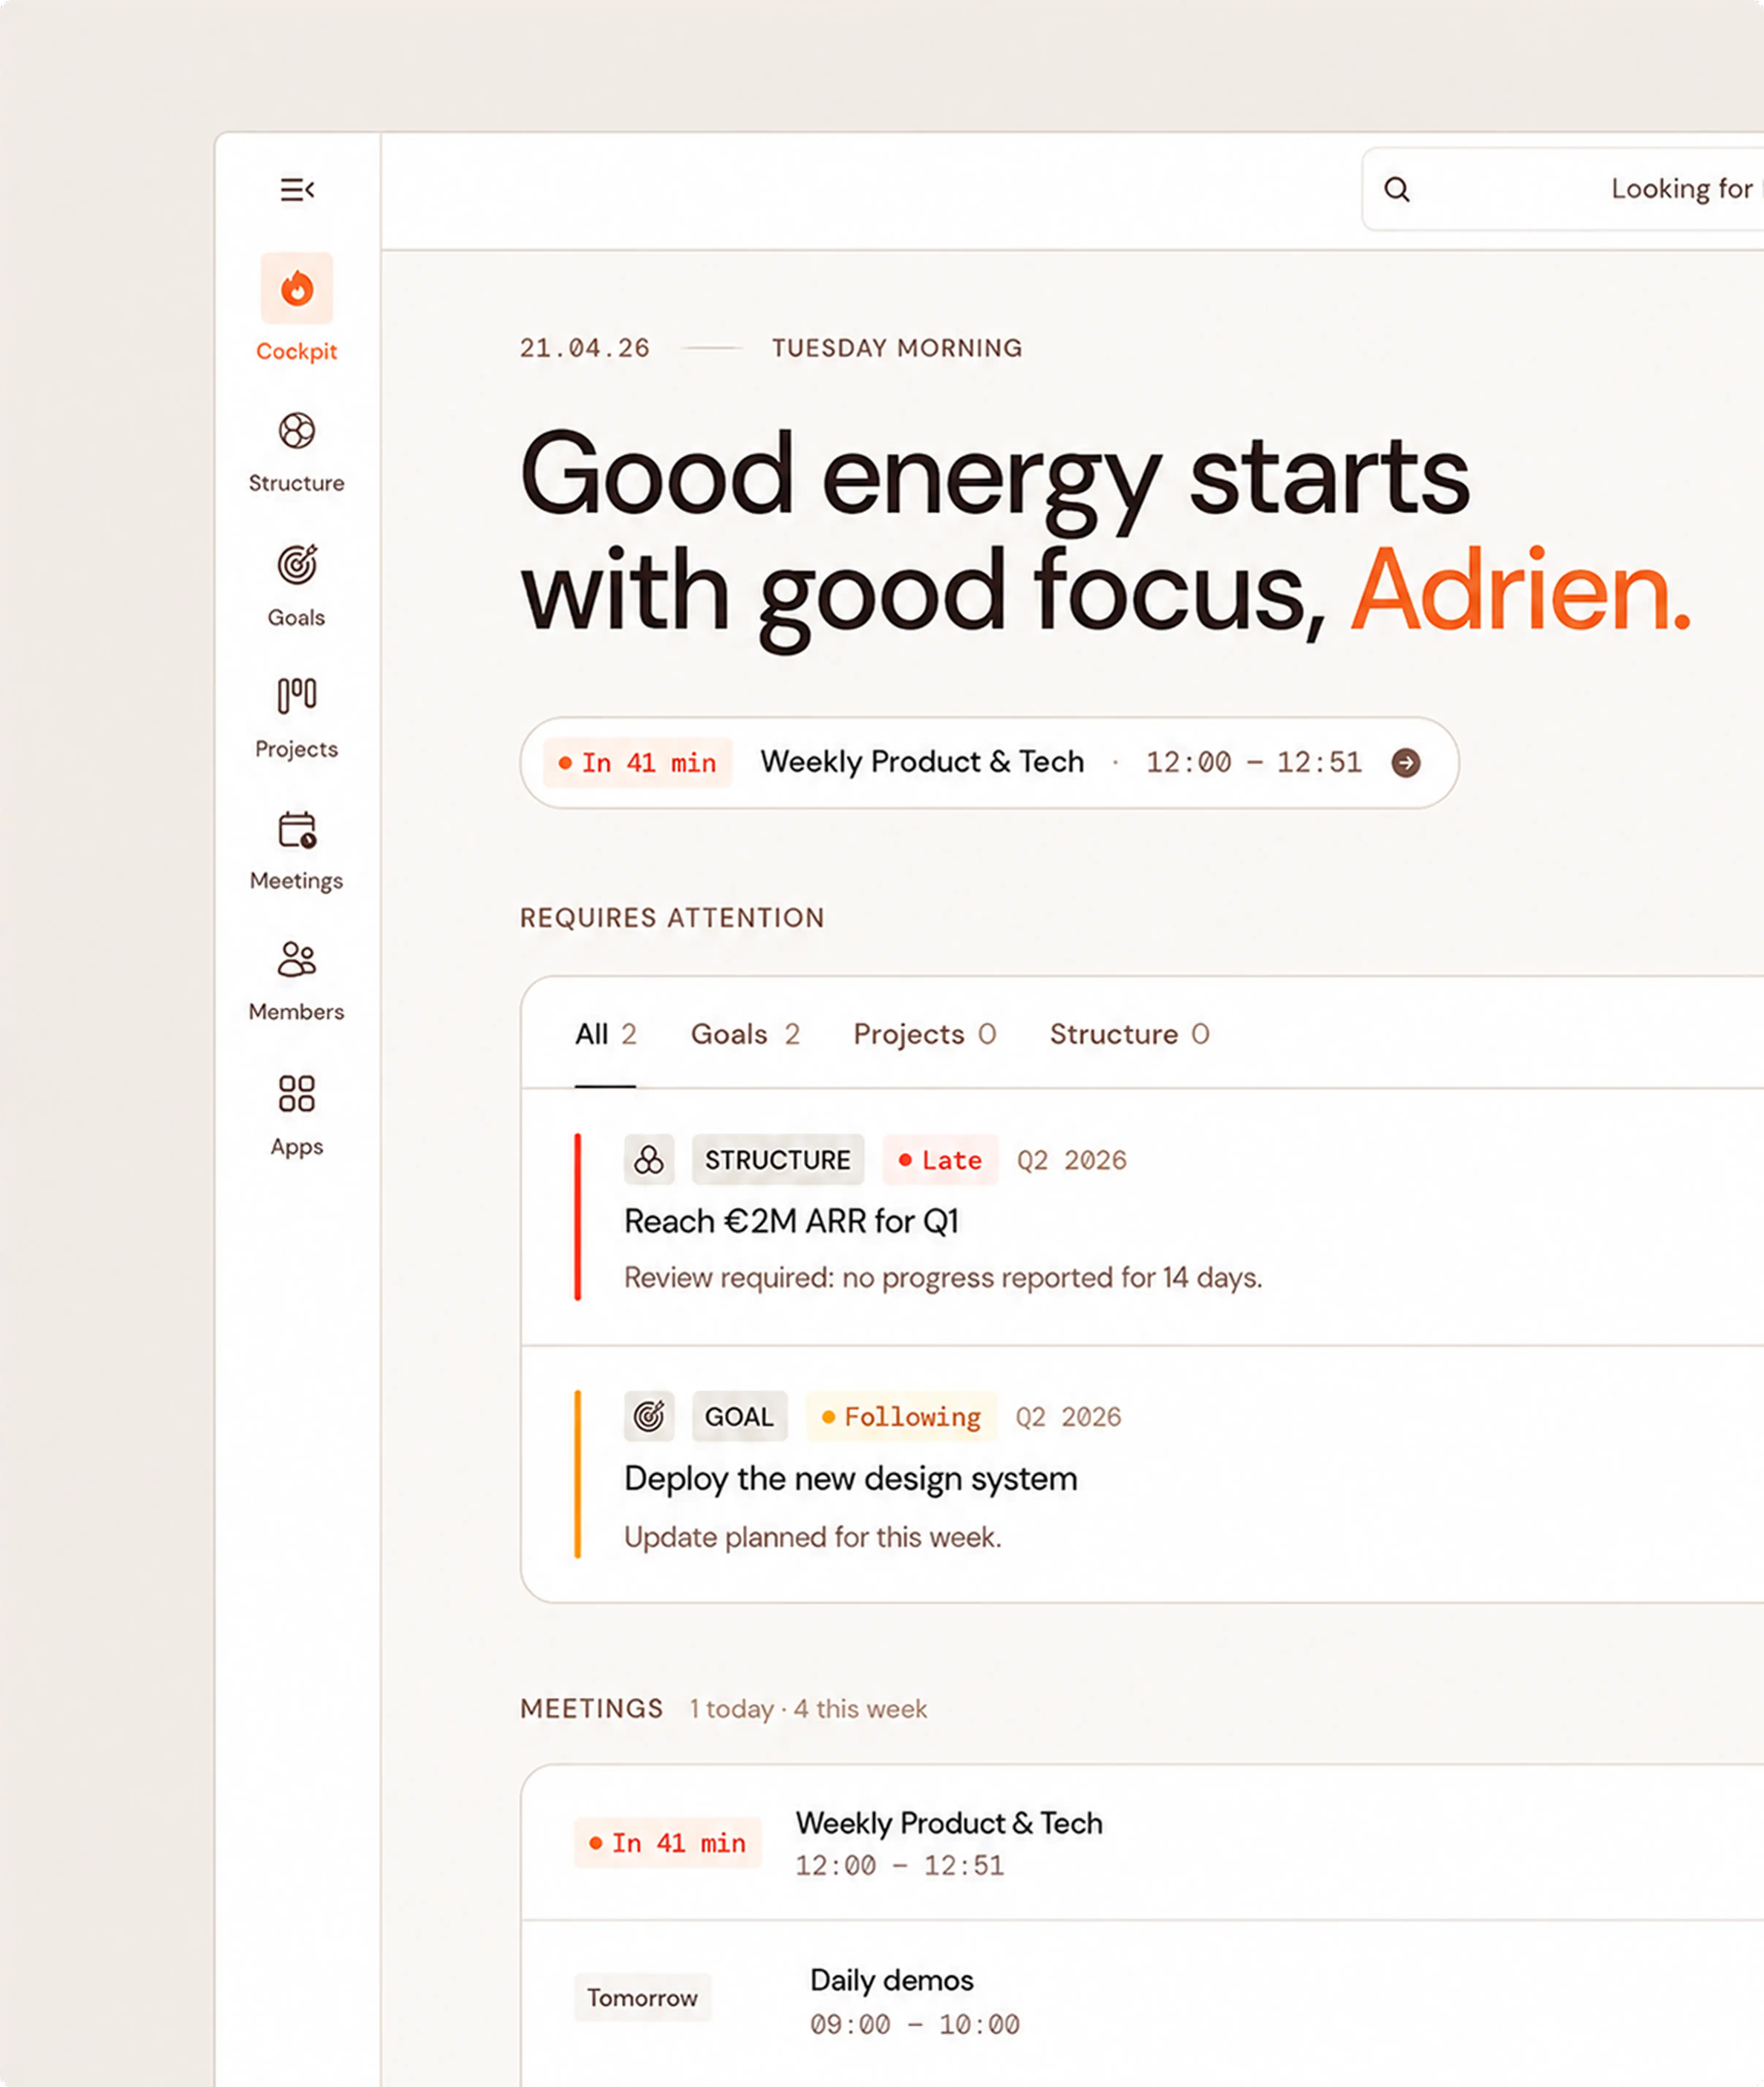Focus the 'Looking for' search field
This screenshot has width=1764, height=2087.
tap(1563, 189)
